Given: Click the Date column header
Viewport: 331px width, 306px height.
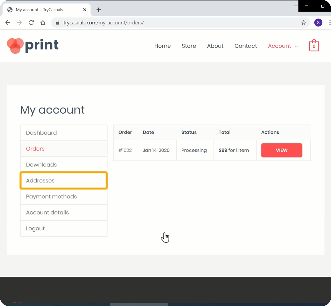Looking at the screenshot, I should (148, 132).
